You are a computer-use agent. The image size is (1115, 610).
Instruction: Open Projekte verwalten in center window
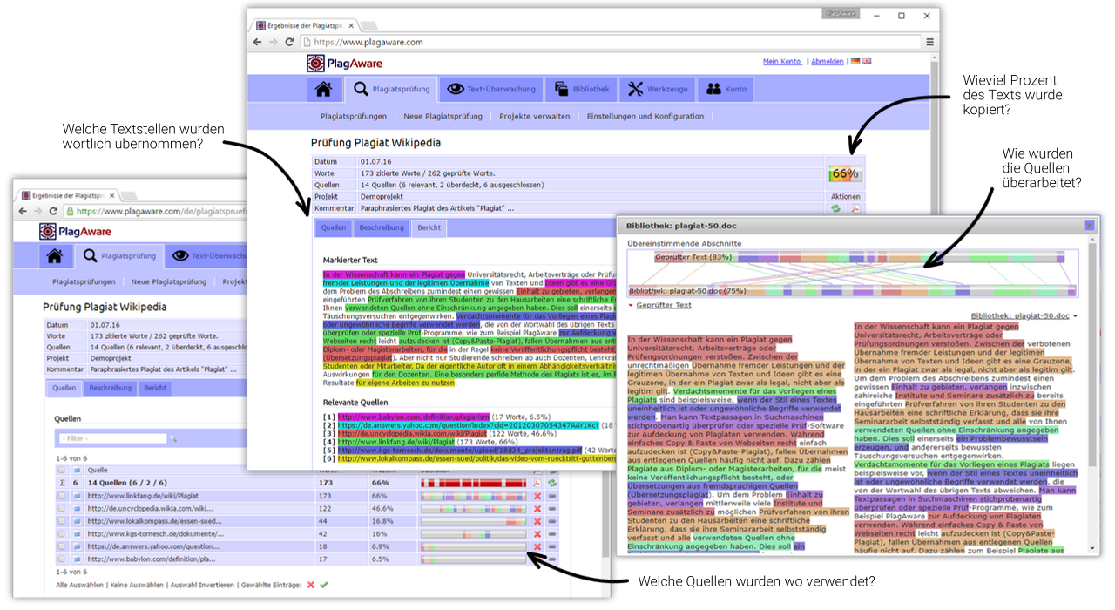point(535,116)
